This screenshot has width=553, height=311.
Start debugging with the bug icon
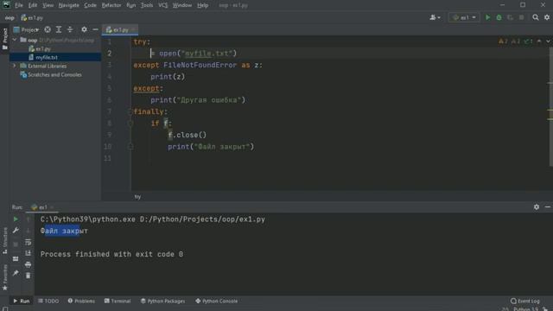(499, 17)
